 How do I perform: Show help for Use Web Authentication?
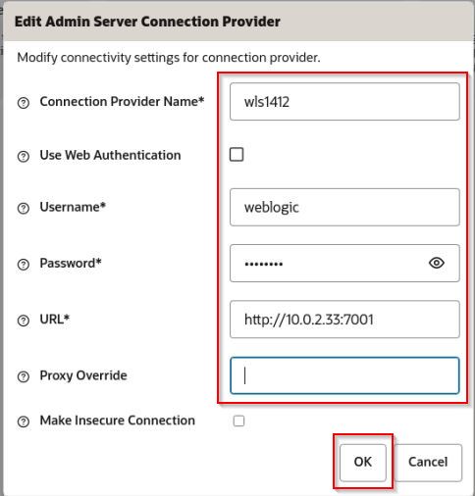click(x=24, y=156)
